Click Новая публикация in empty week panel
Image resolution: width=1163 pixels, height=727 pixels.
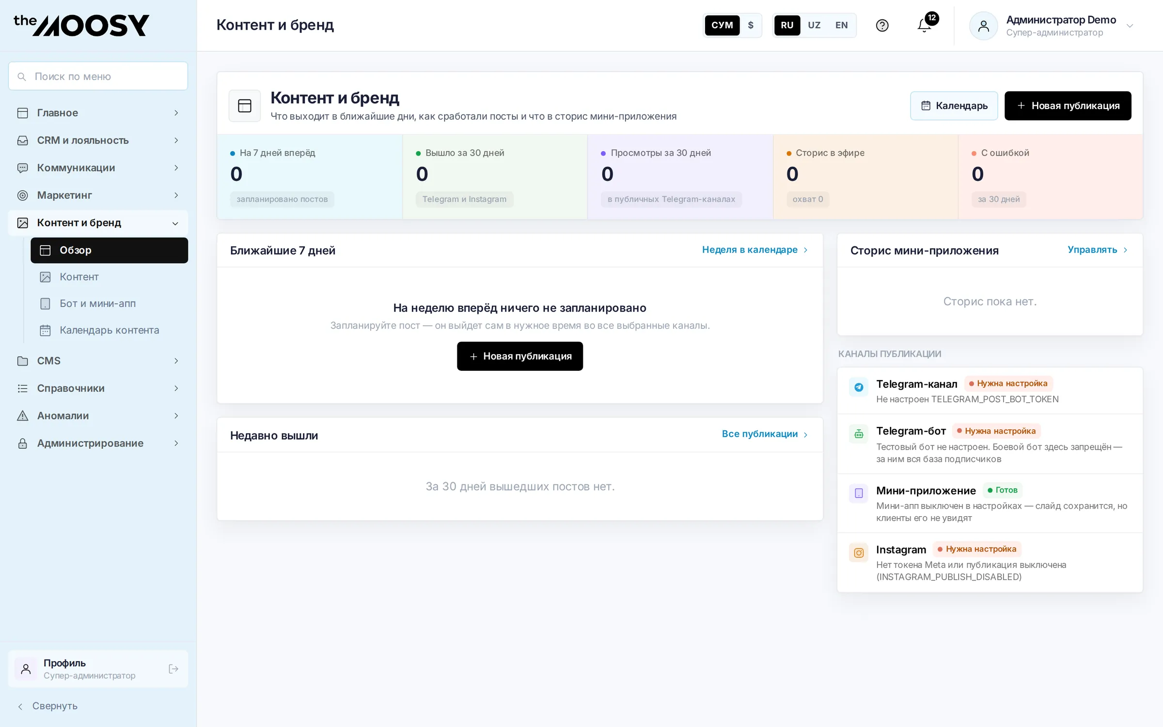coord(520,356)
